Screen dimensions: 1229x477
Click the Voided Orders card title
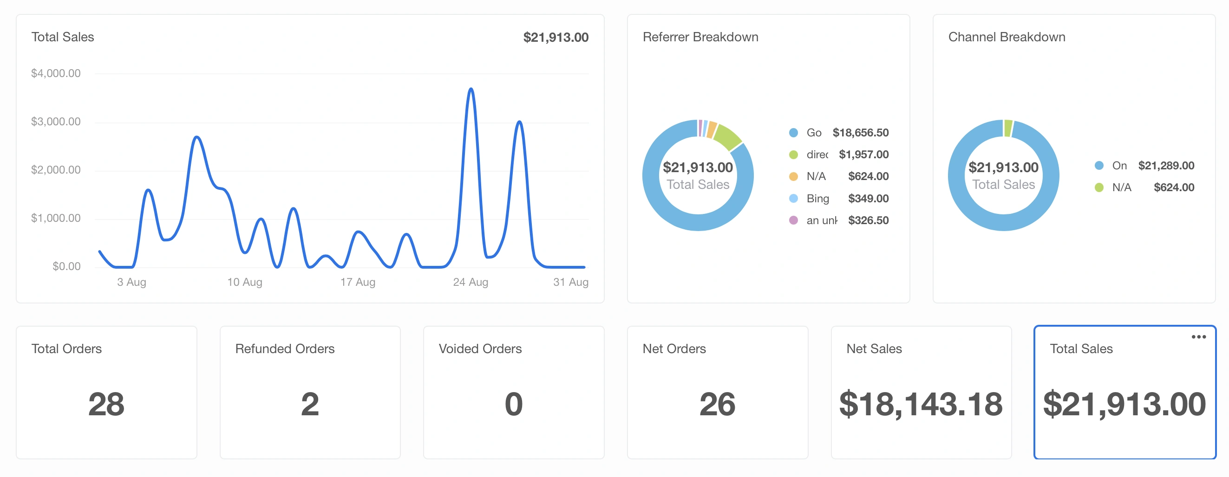tap(480, 349)
